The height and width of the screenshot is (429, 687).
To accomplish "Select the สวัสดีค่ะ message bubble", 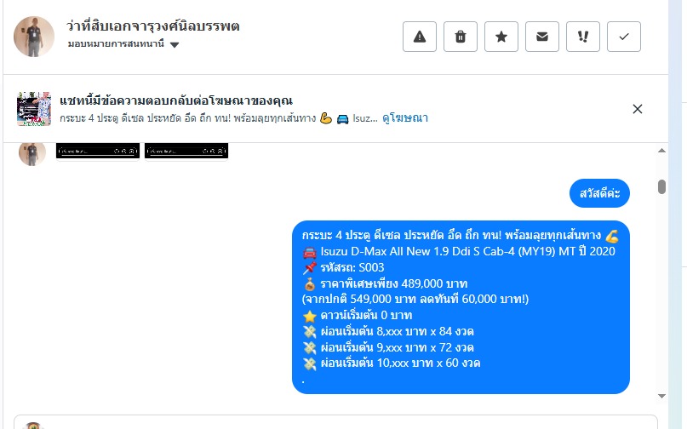I will [x=599, y=193].
